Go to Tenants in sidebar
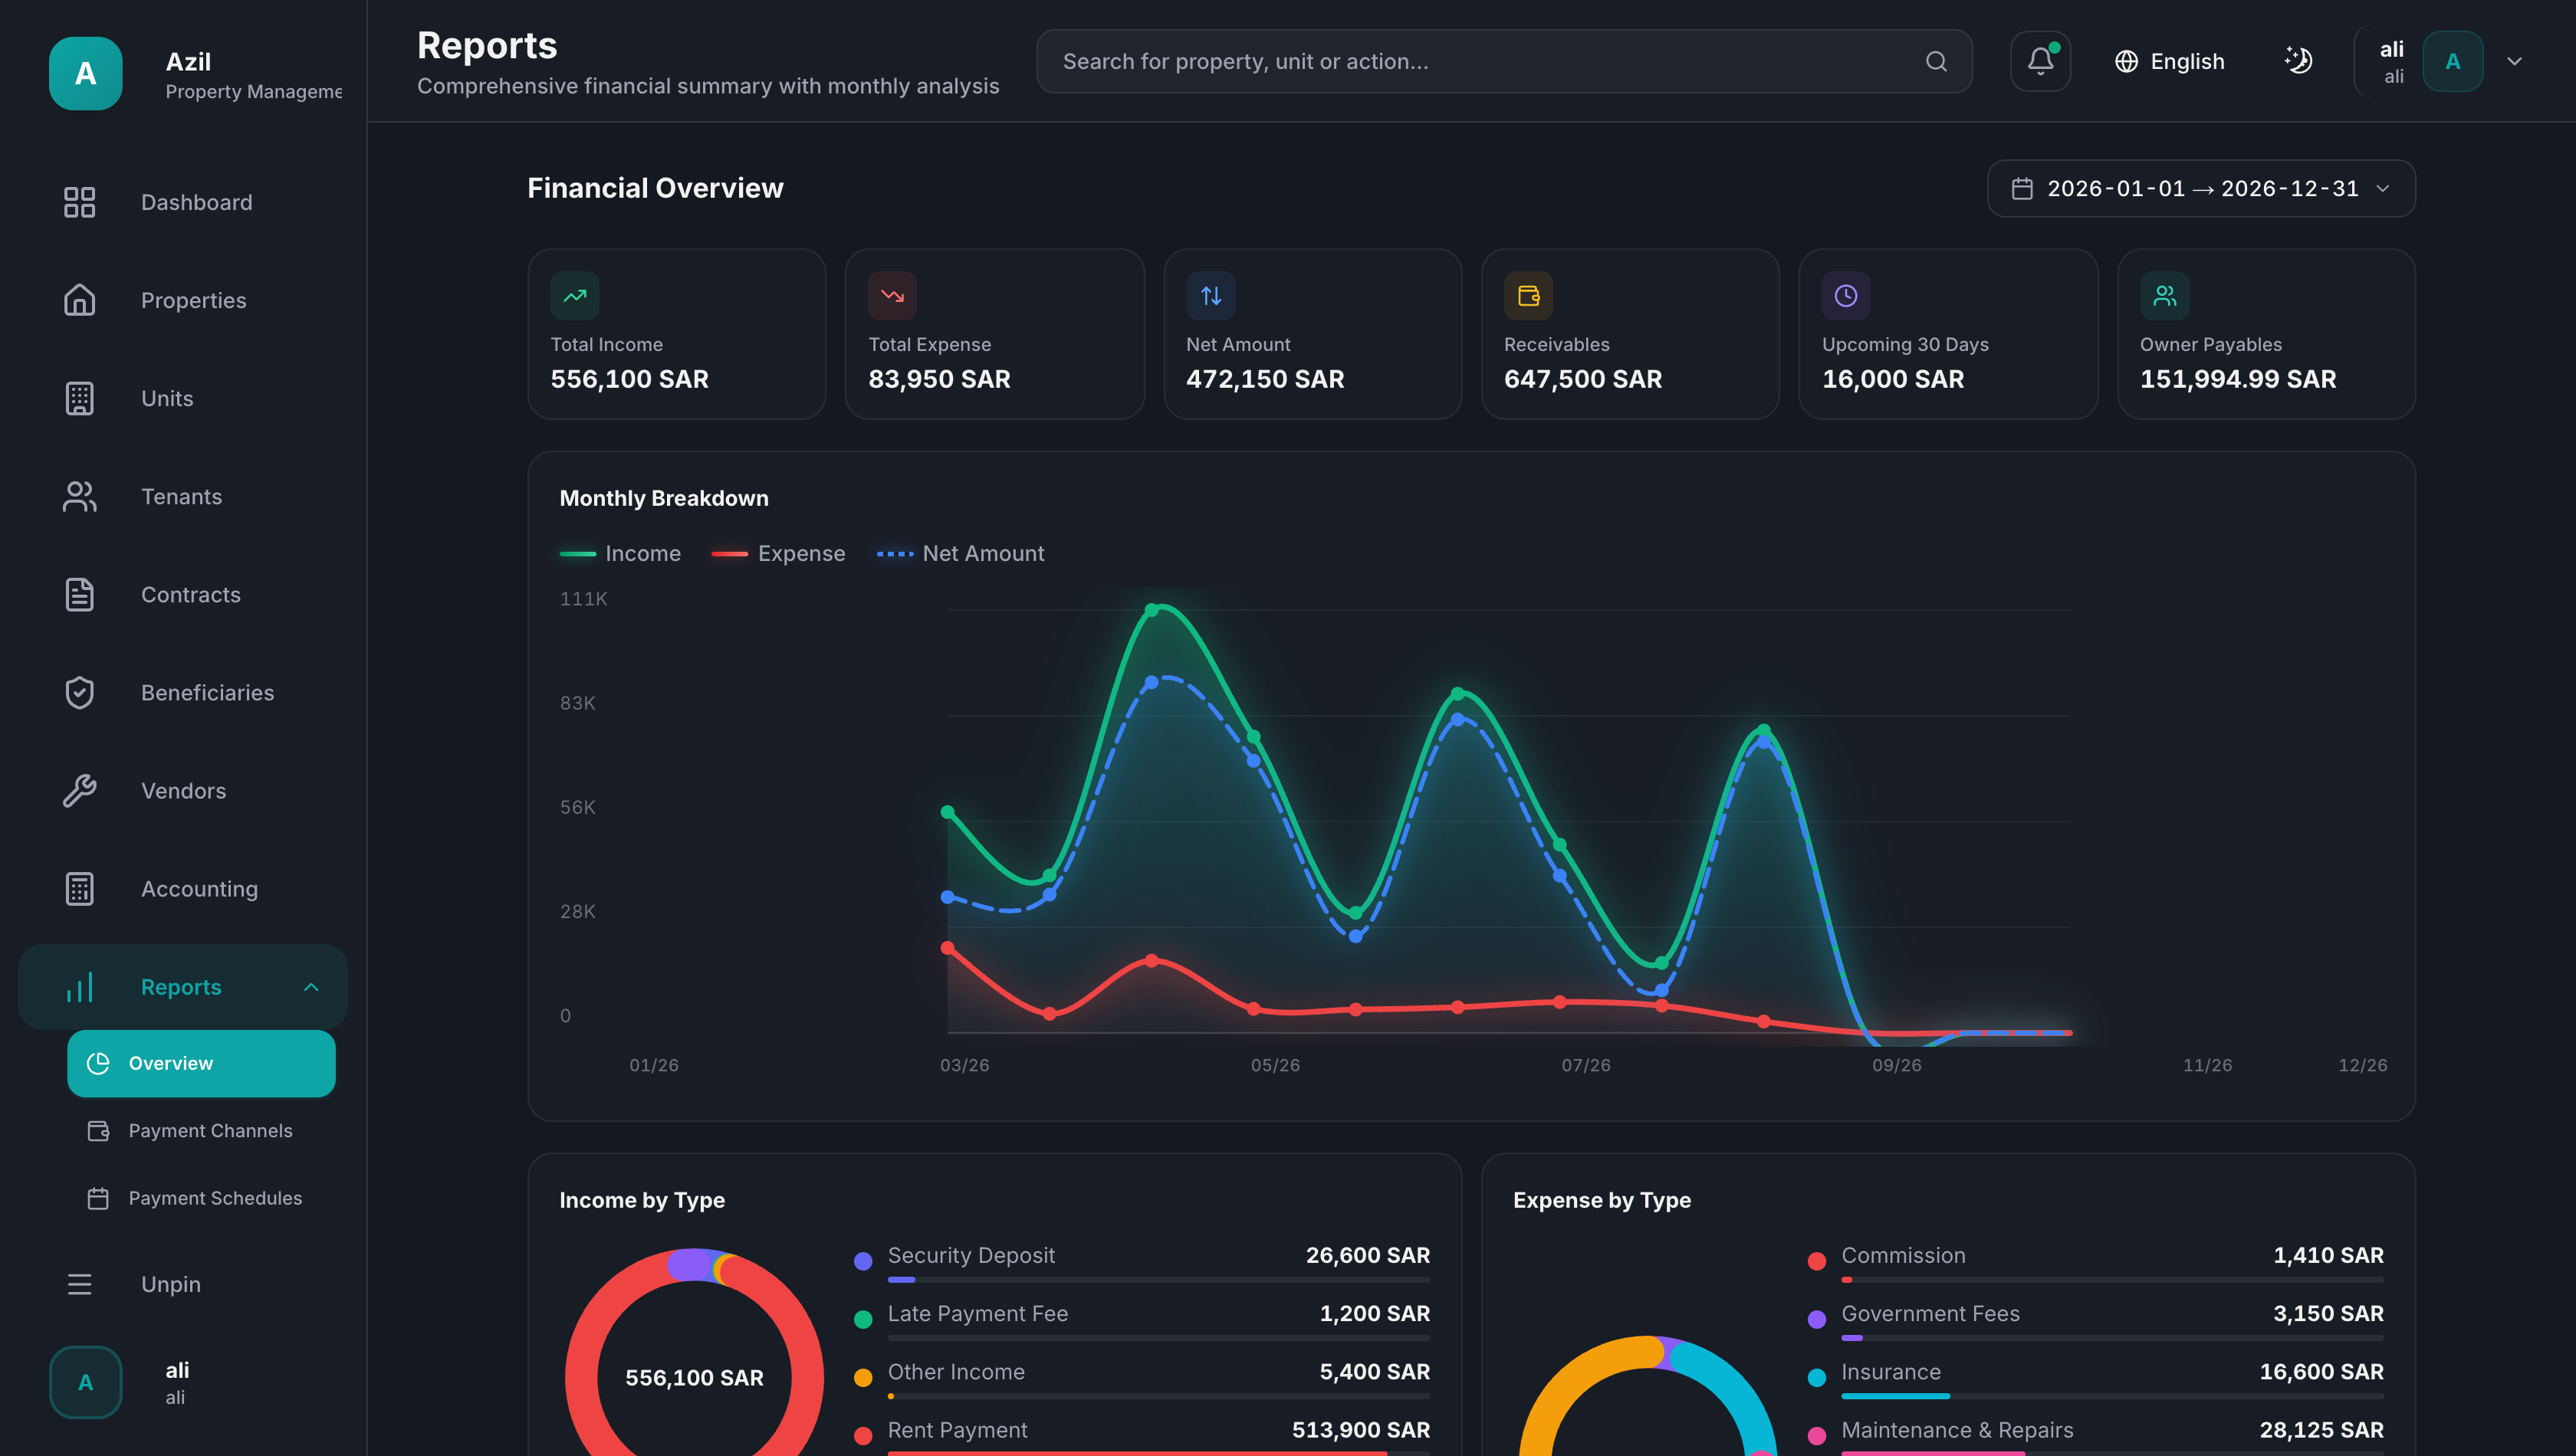Image resolution: width=2576 pixels, height=1456 pixels. pyautogui.click(x=183, y=497)
